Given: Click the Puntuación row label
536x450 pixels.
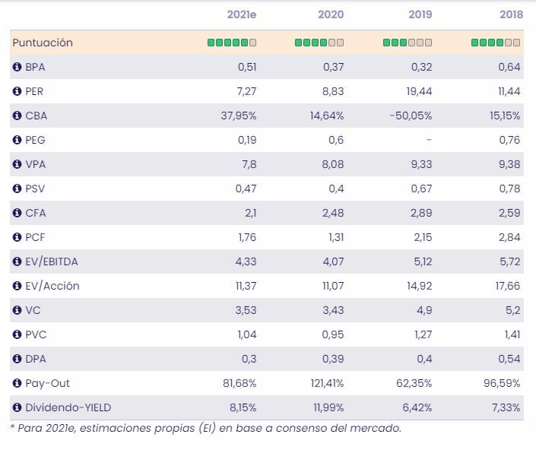Looking at the screenshot, I should pyautogui.click(x=43, y=43).
